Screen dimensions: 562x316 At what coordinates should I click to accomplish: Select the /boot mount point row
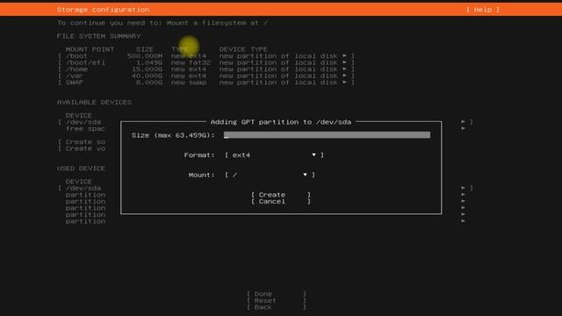pyautogui.click(x=206, y=56)
